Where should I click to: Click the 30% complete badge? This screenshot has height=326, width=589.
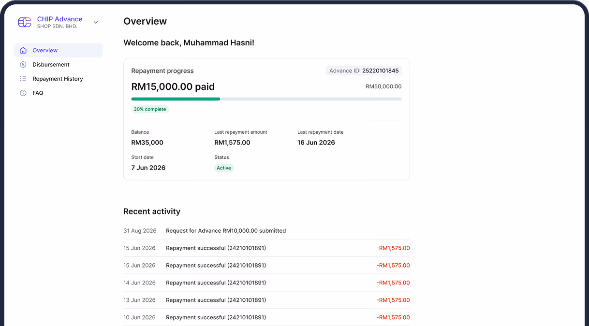point(150,109)
